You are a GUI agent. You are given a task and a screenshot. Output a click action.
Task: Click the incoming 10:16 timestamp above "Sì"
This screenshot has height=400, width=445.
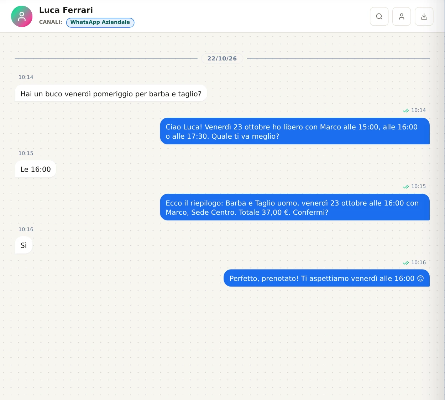pos(26,229)
